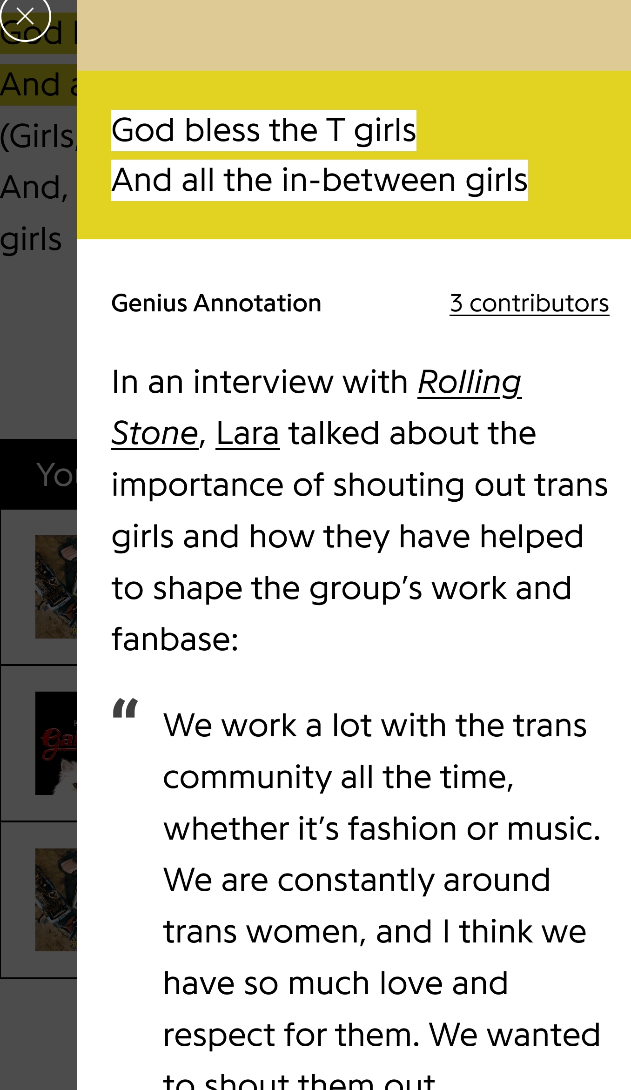This screenshot has height=1090, width=631.
Task: Click the paragraph text "importance of shouting out trans"
Action: point(359,485)
